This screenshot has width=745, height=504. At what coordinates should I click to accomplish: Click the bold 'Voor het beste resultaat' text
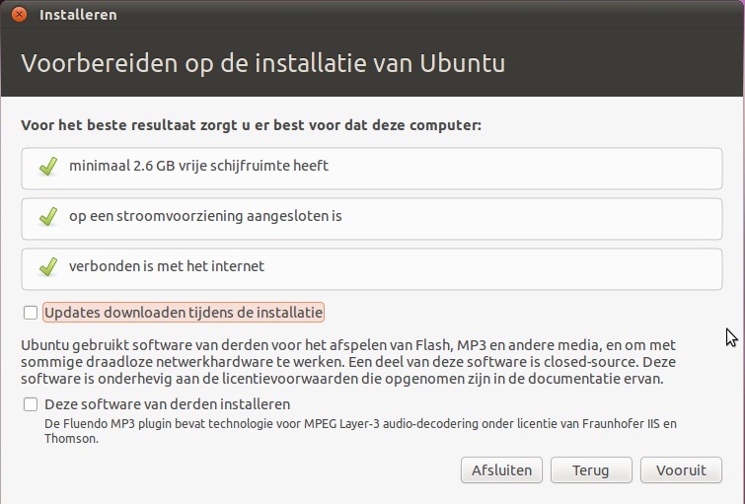click(x=251, y=125)
